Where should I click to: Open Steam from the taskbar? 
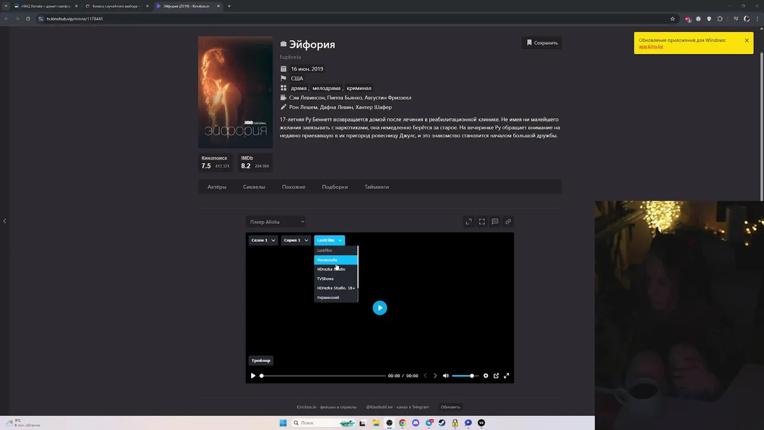point(442,423)
